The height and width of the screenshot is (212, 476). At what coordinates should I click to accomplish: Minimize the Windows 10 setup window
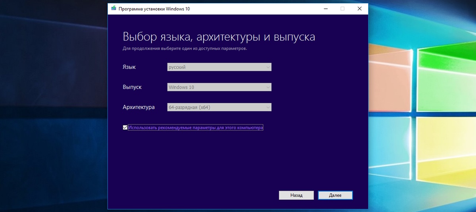325,8
